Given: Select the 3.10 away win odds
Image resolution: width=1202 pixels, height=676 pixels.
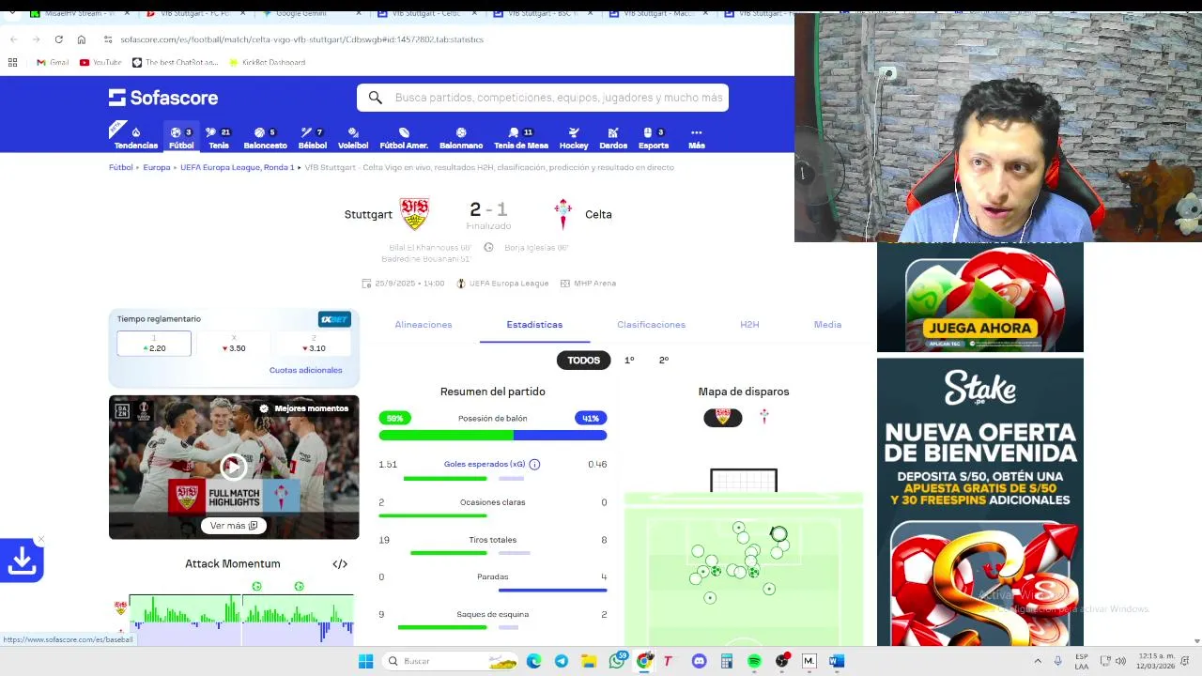Looking at the screenshot, I should [314, 344].
